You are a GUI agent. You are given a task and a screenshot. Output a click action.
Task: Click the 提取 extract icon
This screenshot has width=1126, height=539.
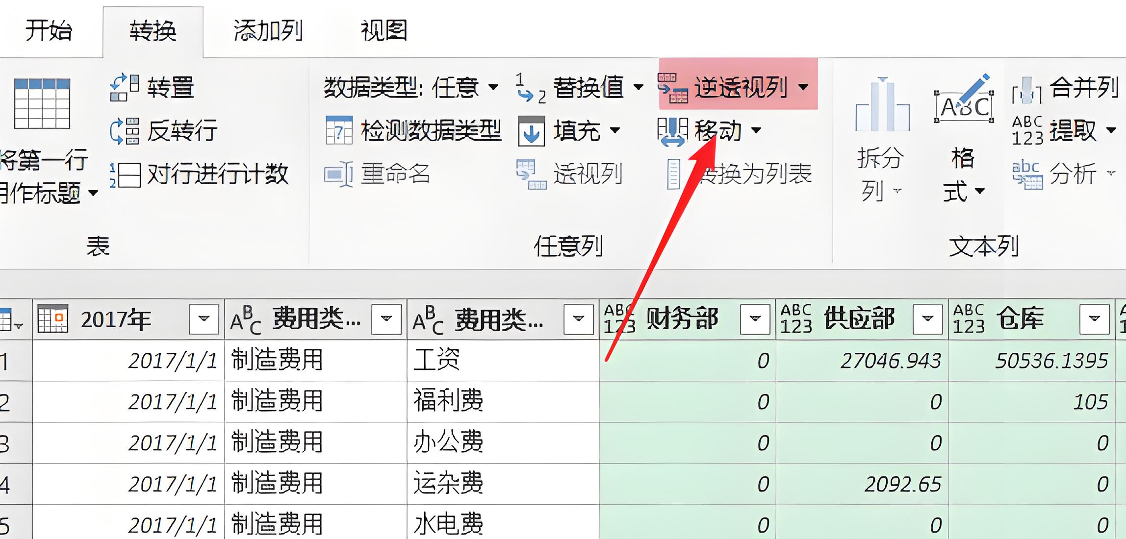1027,131
